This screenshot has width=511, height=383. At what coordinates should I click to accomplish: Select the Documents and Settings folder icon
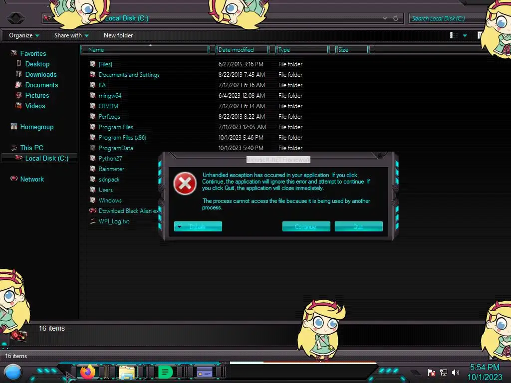point(93,74)
